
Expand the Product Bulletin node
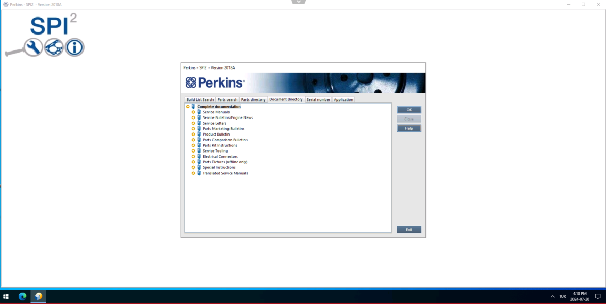pyautogui.click(x=193, y=134)
